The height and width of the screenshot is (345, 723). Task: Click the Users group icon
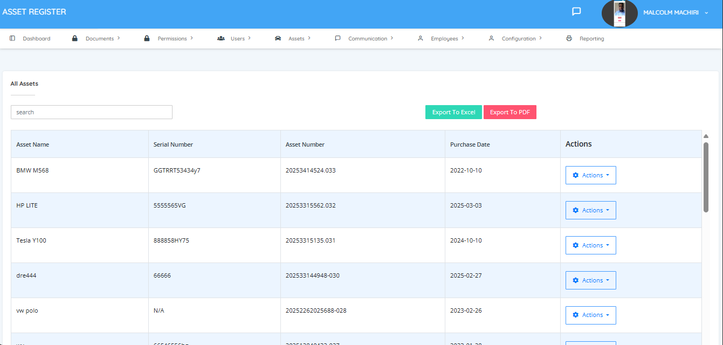221,38
